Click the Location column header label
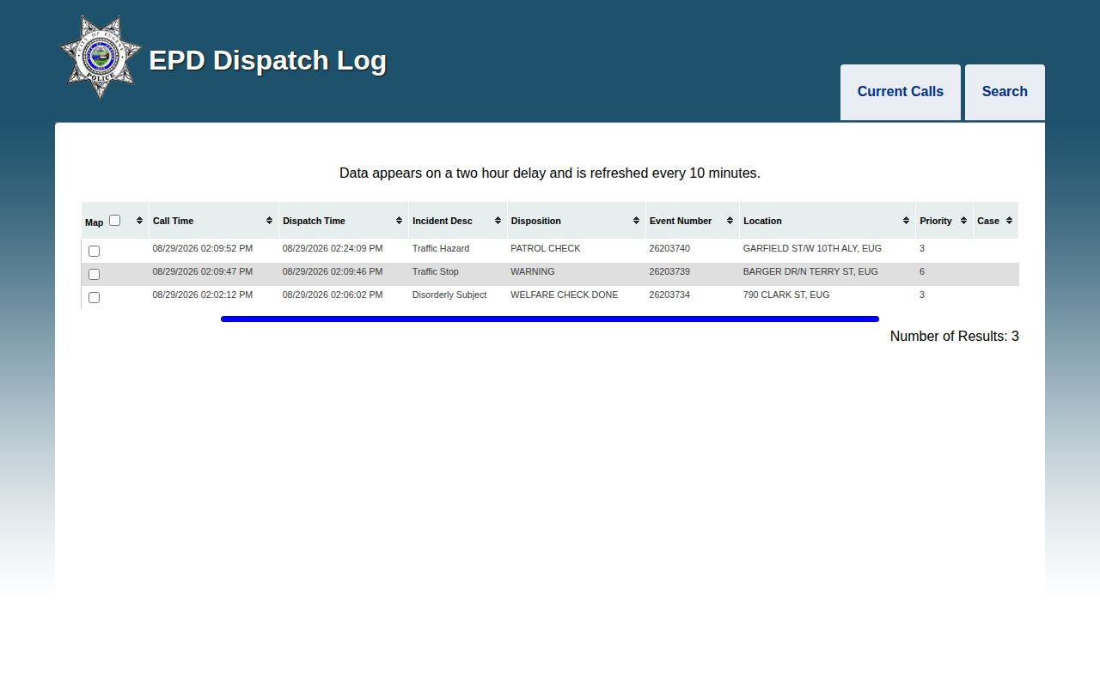1100x687 pixels. click(x=763, y=221)
